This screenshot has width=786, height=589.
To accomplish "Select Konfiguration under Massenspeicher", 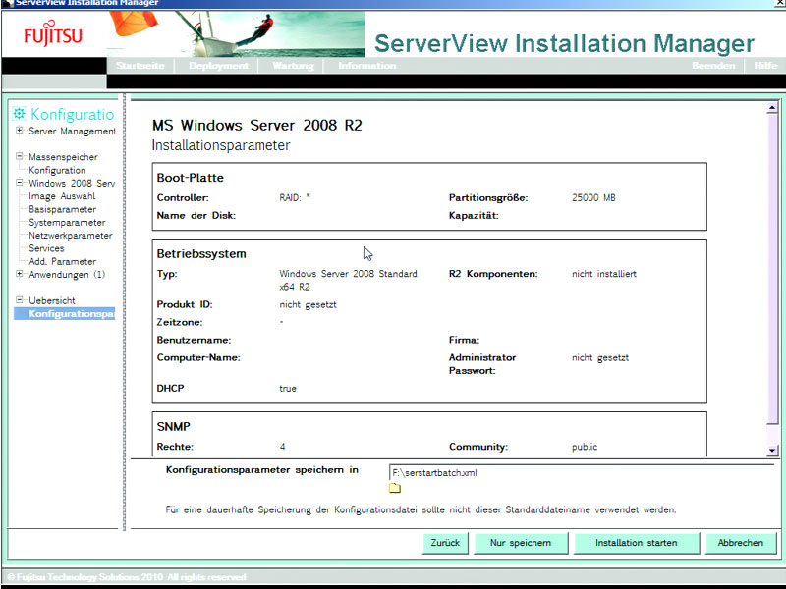I will tap(57, 170).
